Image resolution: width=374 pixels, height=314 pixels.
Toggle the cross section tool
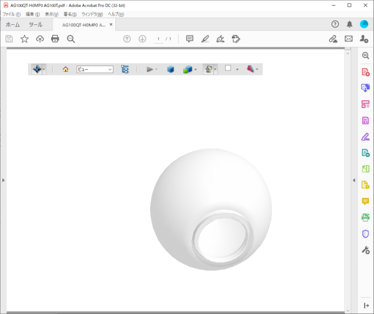tap(249, 69)
